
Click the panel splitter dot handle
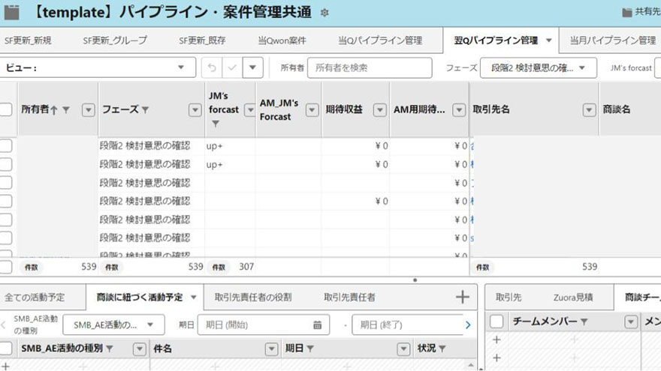click(x=415, y=280)
